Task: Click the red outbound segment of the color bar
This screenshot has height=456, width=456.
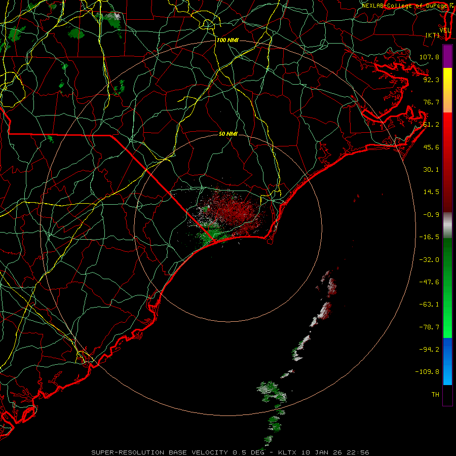Action: pyautogui.click(x=447, y=162)
